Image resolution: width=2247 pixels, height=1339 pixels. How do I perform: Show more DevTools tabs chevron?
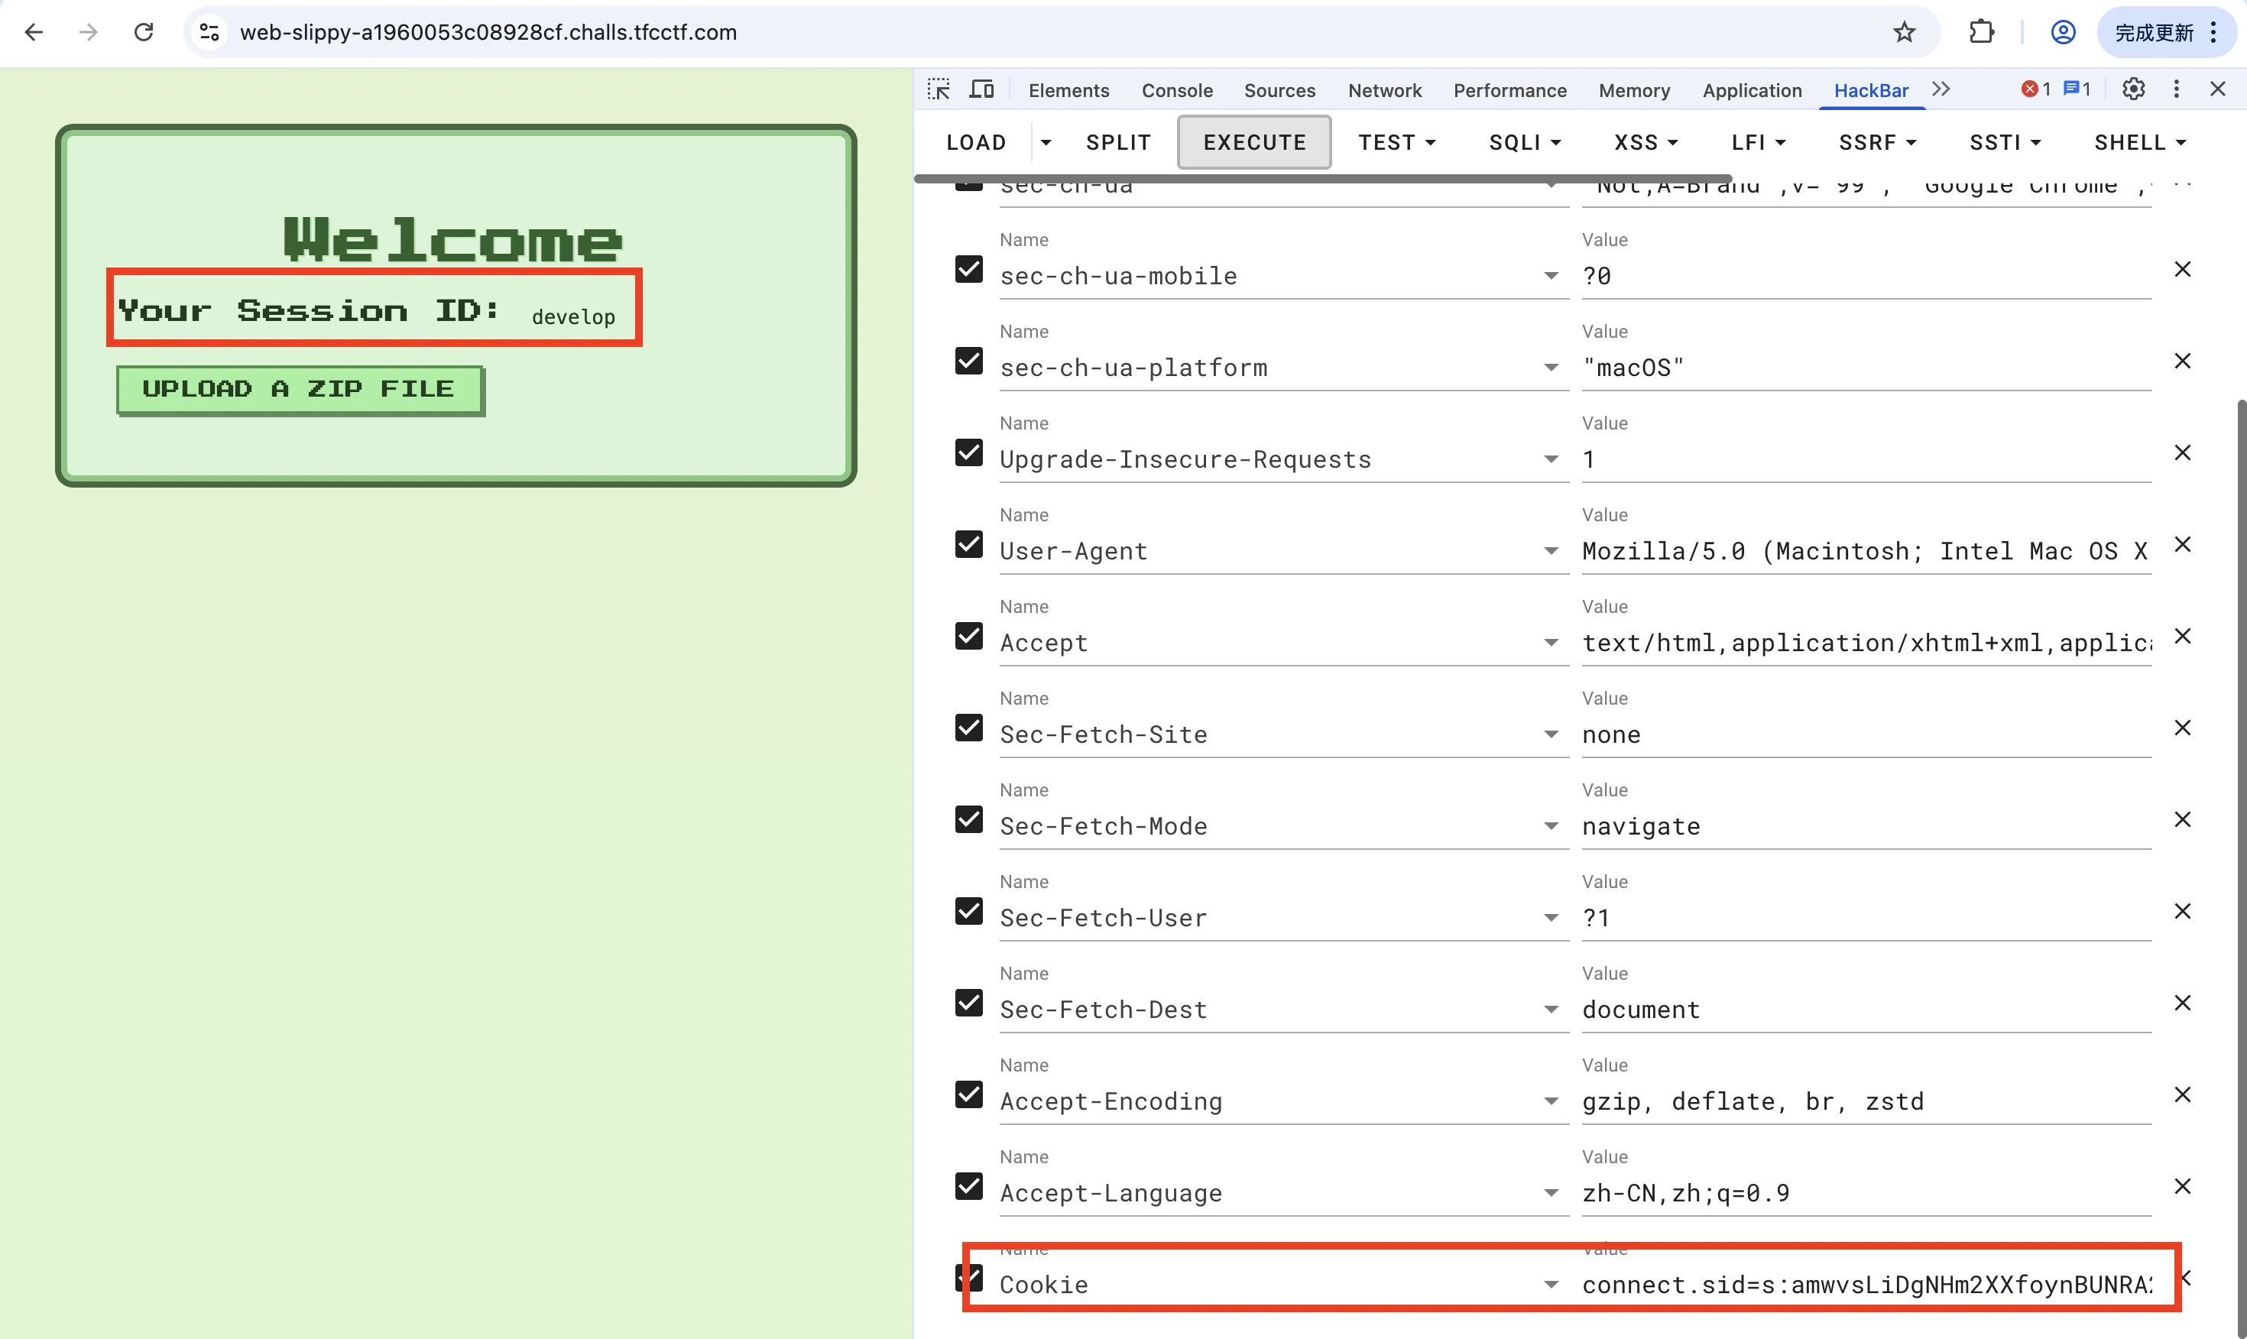1941,89
